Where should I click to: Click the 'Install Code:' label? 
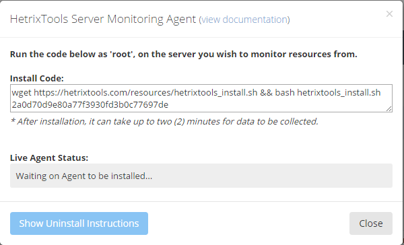click(x=37, y=78)
